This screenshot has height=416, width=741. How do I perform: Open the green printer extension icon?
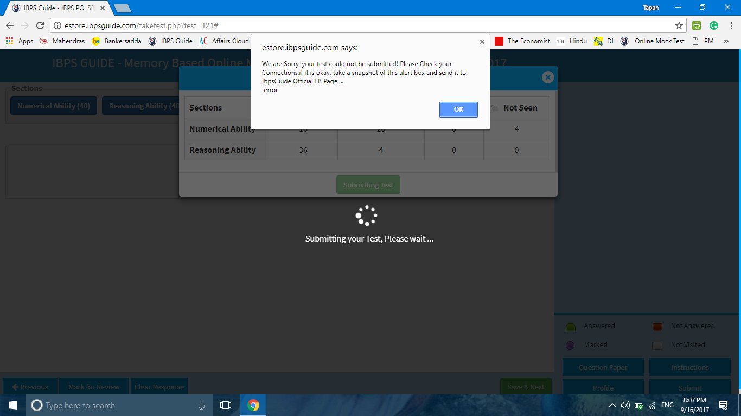697,25
